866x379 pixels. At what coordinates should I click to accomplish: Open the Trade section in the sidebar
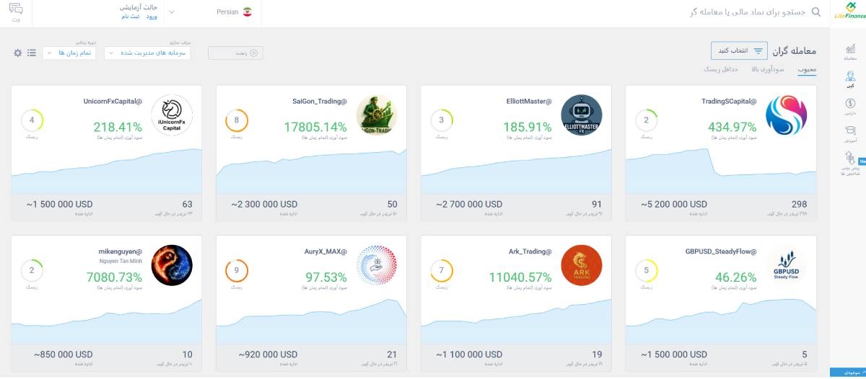tap(849, 51)
